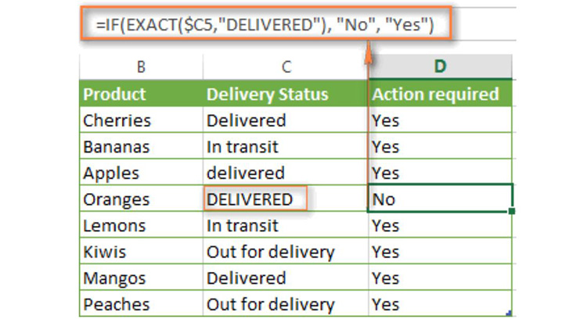
Task: Click the uppercase DELIVERED status cell
Action: click(255, 199)
